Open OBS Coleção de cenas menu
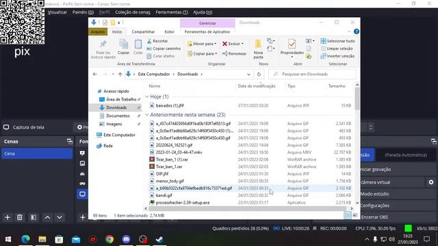This screenshot has height=246, width=438. (132, 12)
